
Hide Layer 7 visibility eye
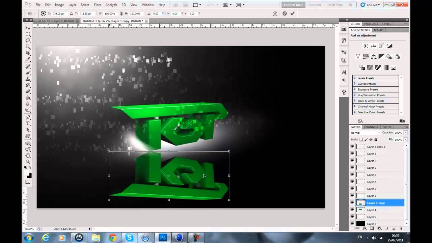tap(352, 161)
